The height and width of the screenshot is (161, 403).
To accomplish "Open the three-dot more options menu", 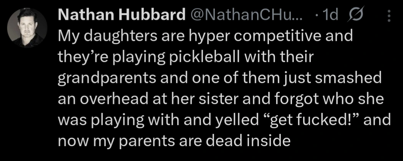I will point(388,16).
